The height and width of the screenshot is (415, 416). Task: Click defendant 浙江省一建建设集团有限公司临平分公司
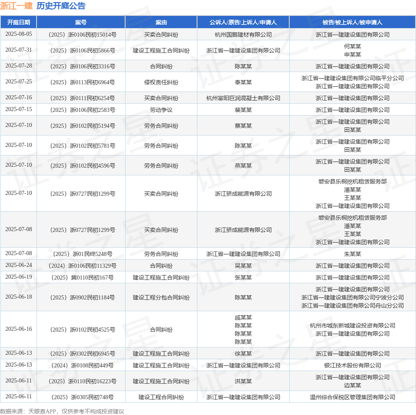tap(353, 78)
